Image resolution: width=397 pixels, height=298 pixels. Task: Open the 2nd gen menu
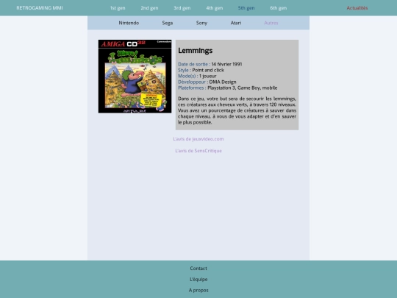(x=149, y=8)
